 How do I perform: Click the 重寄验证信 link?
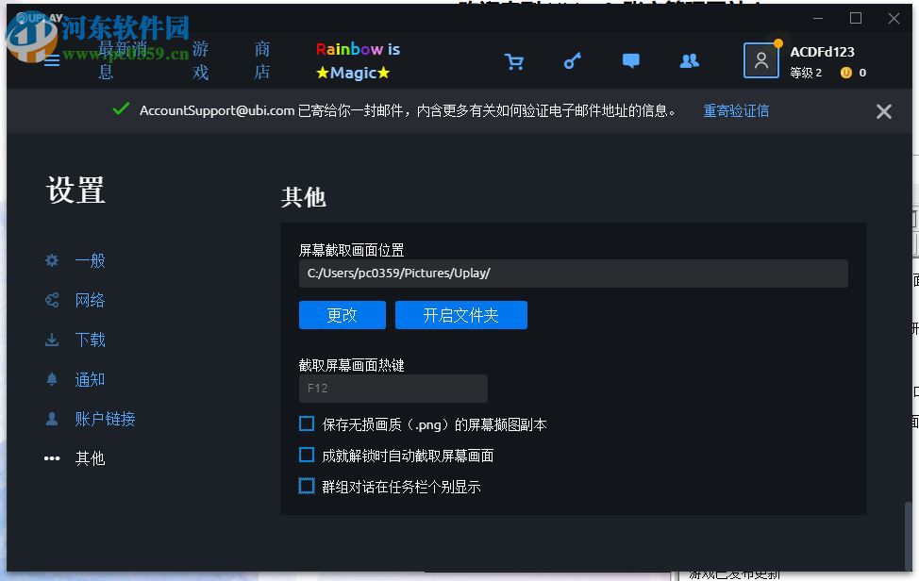[735, 110]
